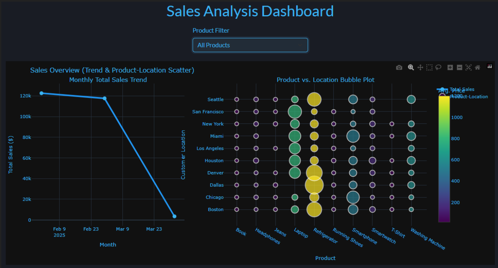
Task: Click the Avg. Price color scale bar
Action: coord(444,158)
